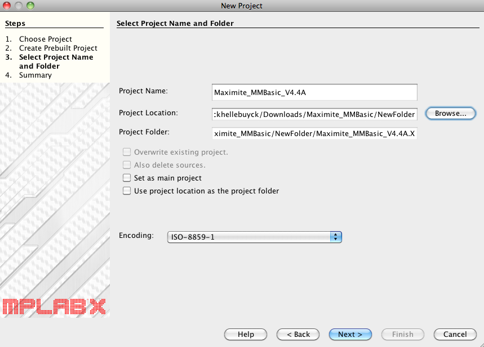This screenshot has height=347, width=484.
Task: Open Help for this wizard
Action: coord(246,335)
